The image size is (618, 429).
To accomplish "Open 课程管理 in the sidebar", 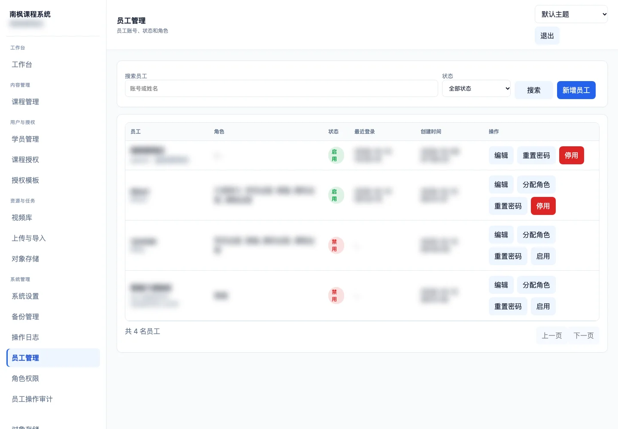I will [x=53, y=102].
